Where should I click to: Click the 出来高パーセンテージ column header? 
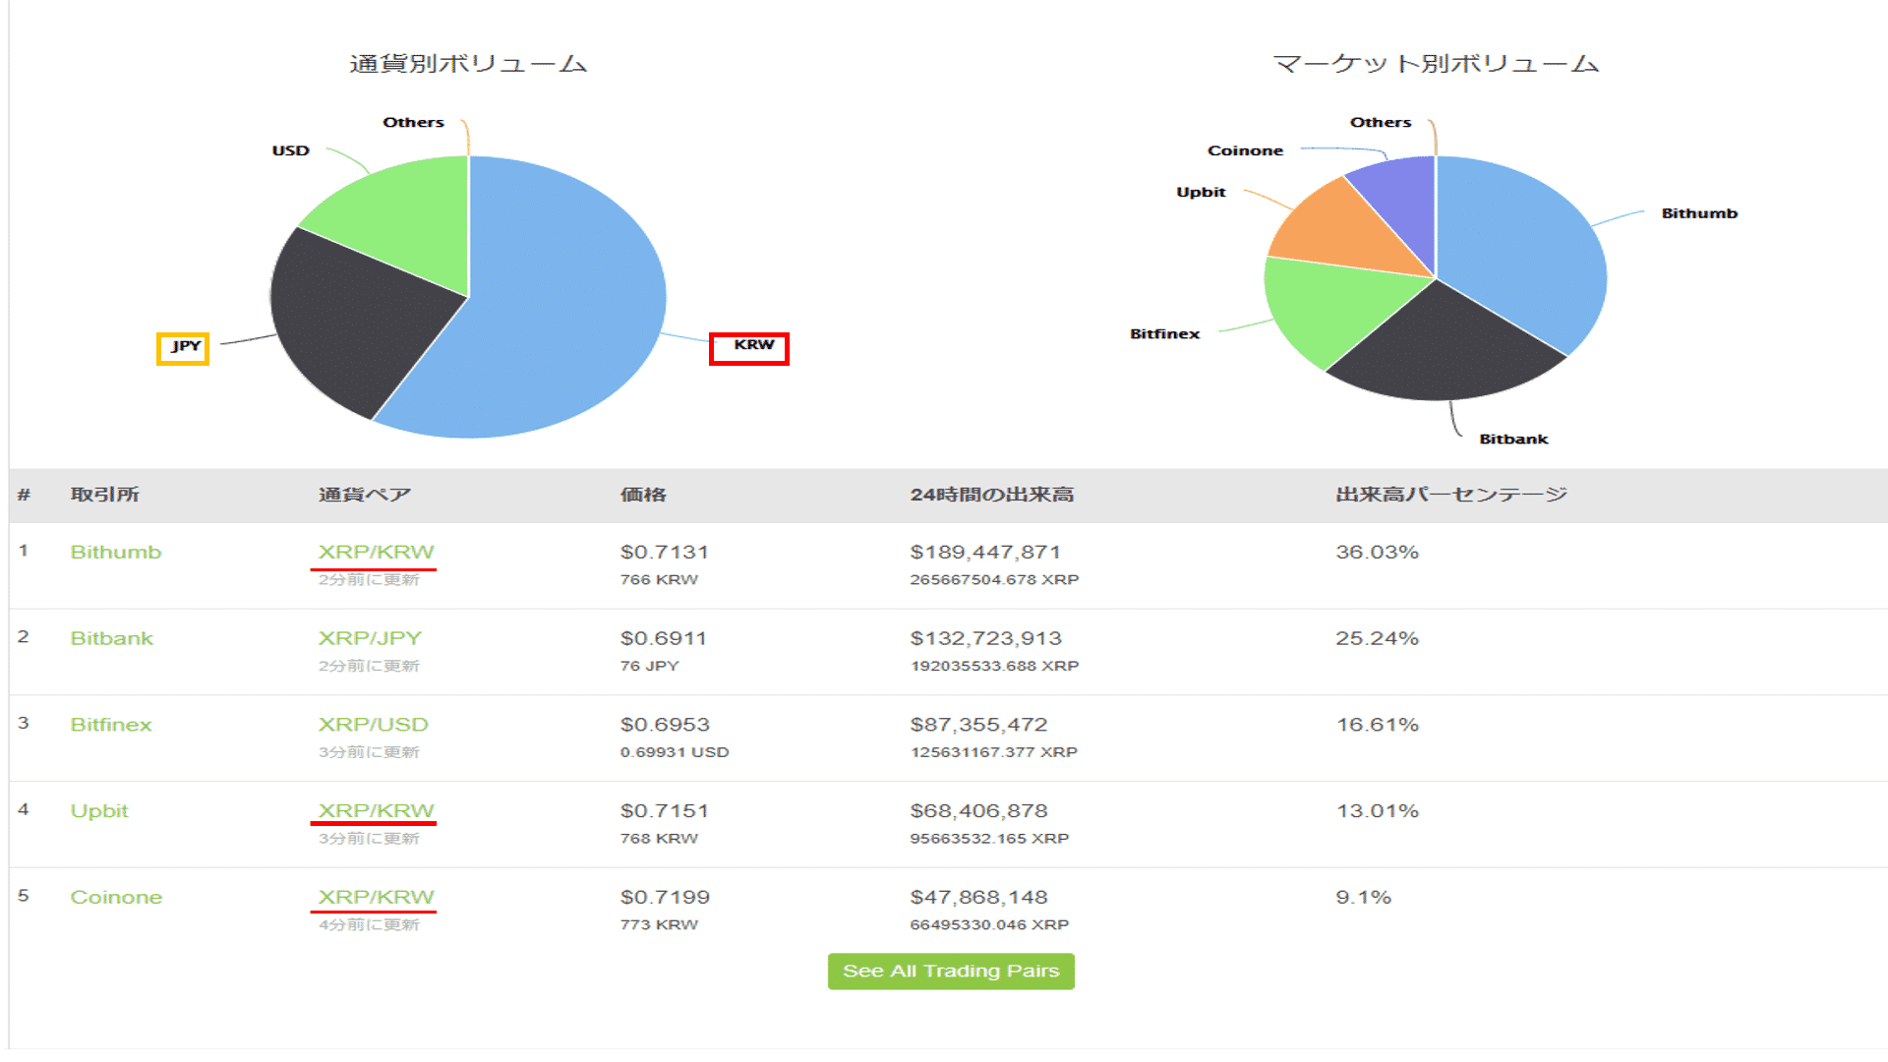1450,495
